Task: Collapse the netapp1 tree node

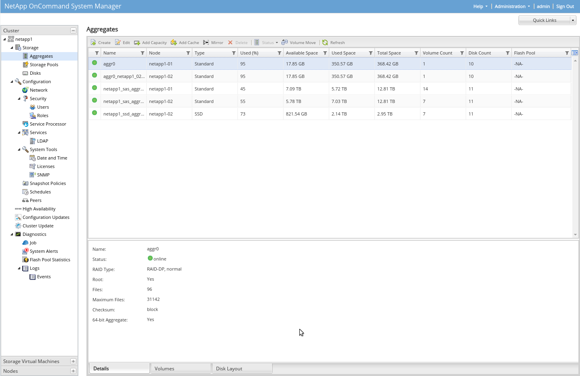Action: tap(4, 39)
